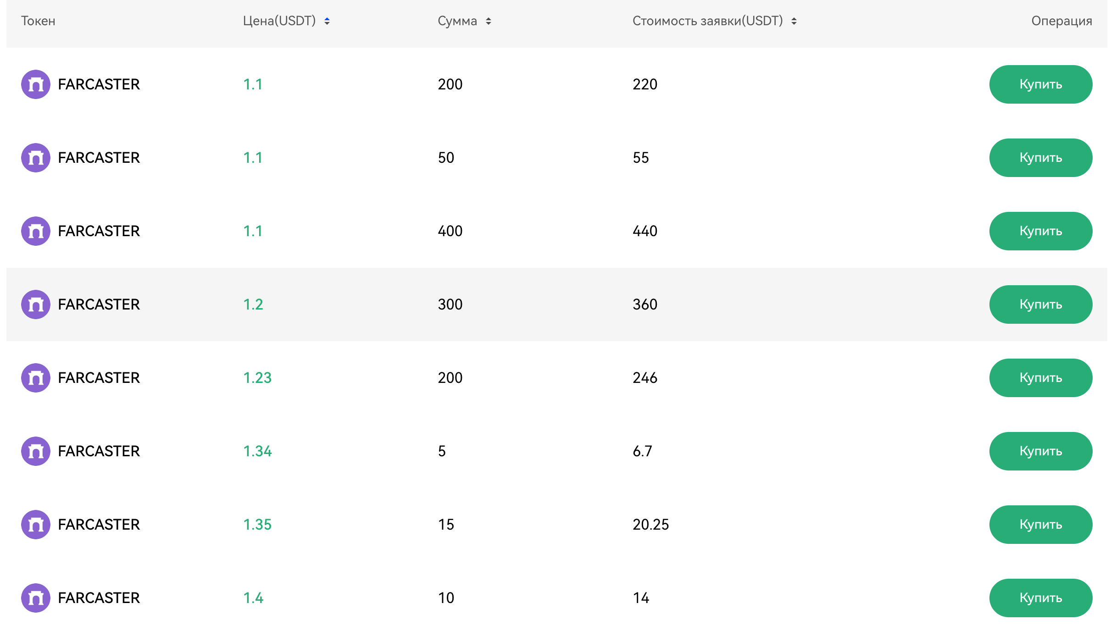The height and width of the screenshot is (642, 1111).
Task: Buy the order priced at 1.23 USDT
Action: click(1041, 378)
